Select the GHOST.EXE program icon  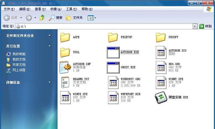113,67
